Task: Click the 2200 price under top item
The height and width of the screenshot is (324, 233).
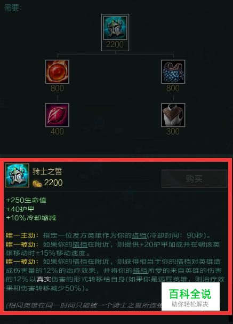Action: click(x=115, y=44)
